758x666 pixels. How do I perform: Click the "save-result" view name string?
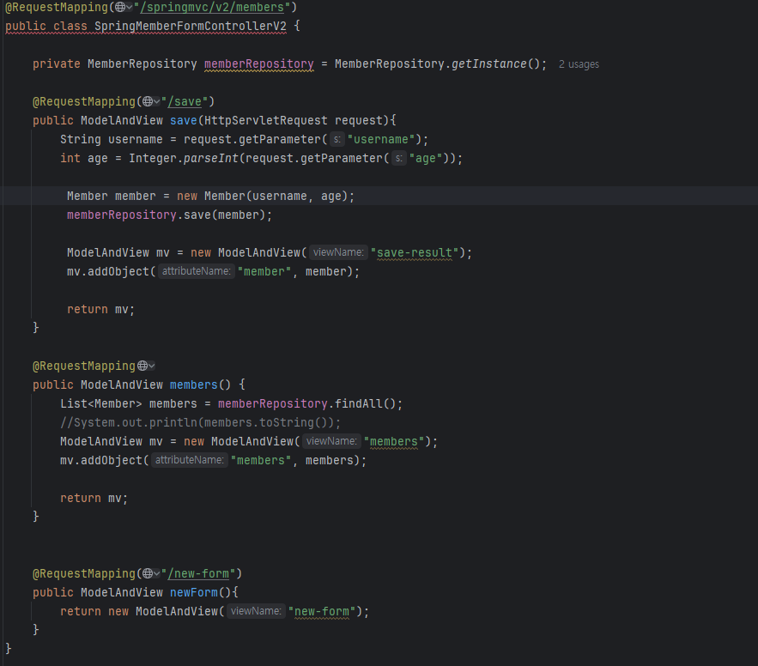click(415, 252)
